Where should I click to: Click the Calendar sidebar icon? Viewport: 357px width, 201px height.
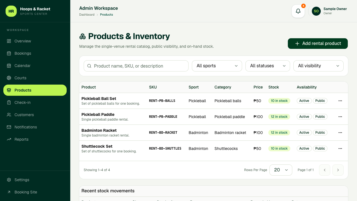[9, 66]
